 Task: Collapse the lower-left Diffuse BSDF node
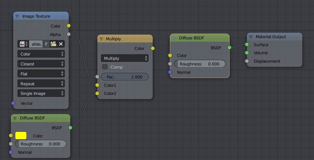[x=15, y=118]
